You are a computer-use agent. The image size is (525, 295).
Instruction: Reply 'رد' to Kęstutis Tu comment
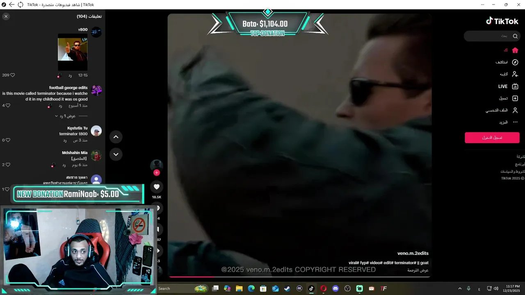click(x=65, y=140)
